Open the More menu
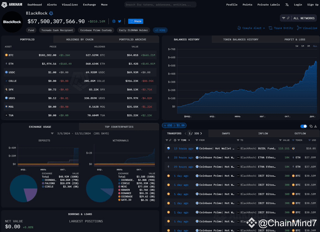The width and height of the screenshot is (320, 232). pyautogui.click(x=104, y=5)
